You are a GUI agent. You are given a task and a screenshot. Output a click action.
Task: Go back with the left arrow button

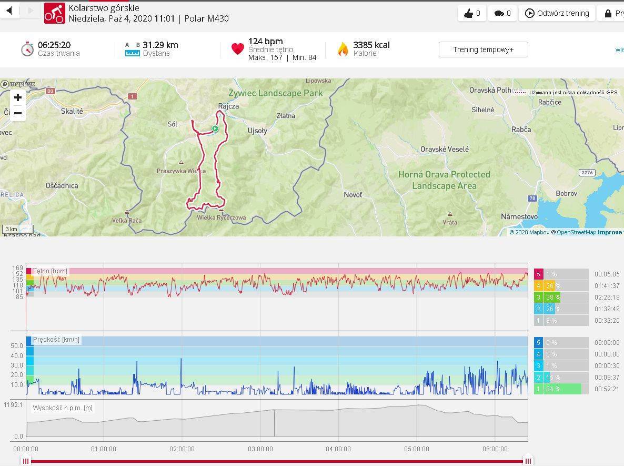pos(9,11)
